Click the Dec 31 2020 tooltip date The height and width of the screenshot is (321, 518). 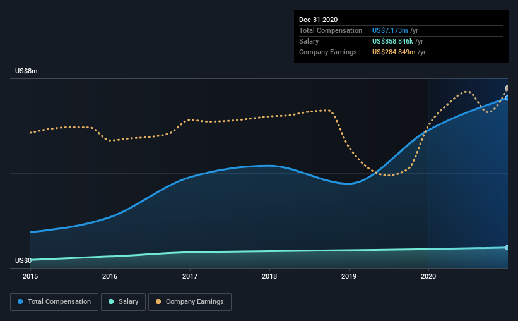pyautogui.click(x=318, y=20)
